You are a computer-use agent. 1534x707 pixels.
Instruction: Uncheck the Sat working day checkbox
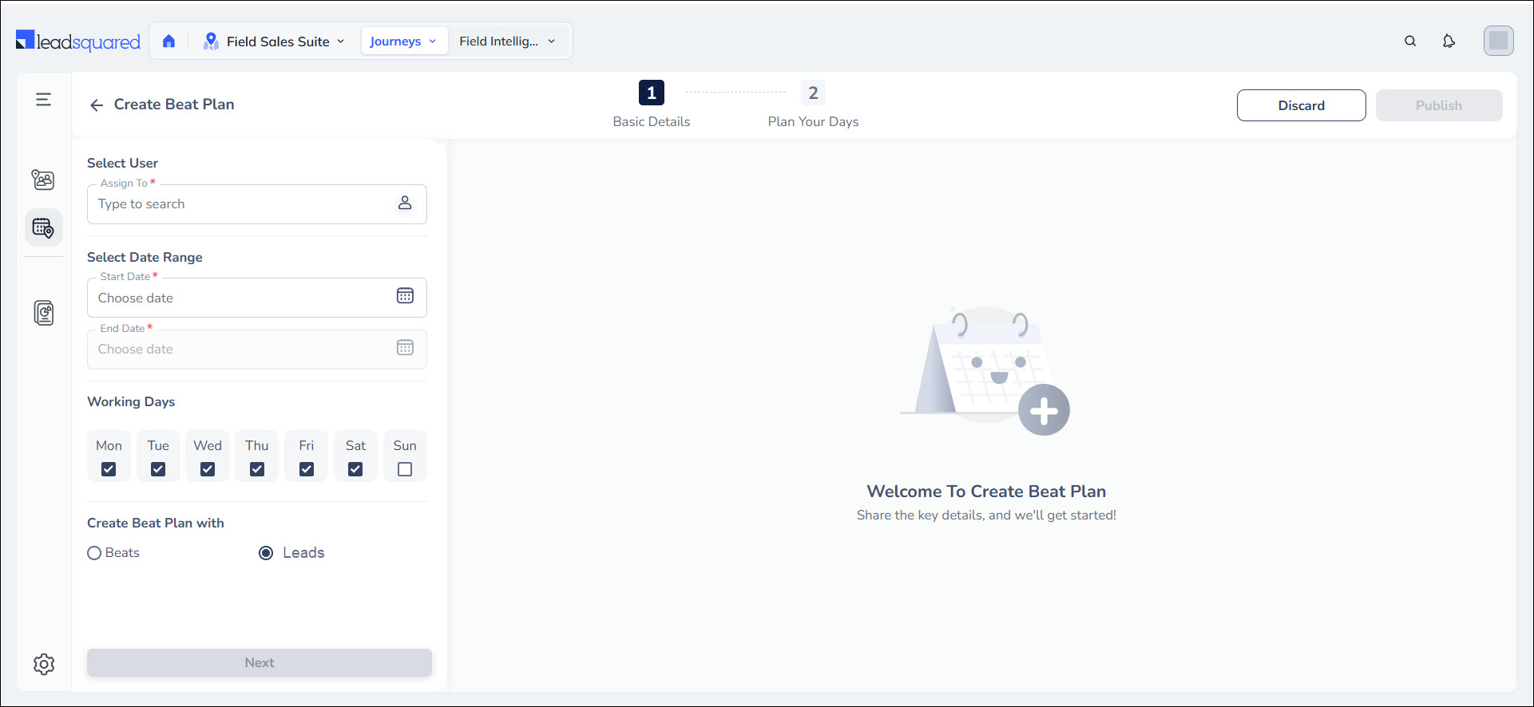(x=355, y=469)
